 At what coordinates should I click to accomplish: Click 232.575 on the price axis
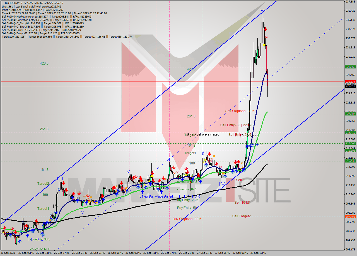[x=350, y=38]
